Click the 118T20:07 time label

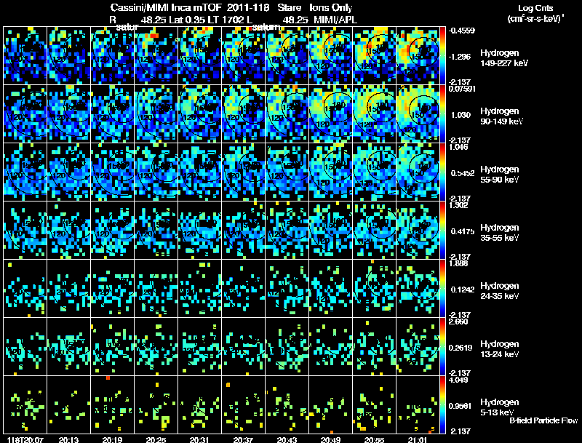click(25, 439)
